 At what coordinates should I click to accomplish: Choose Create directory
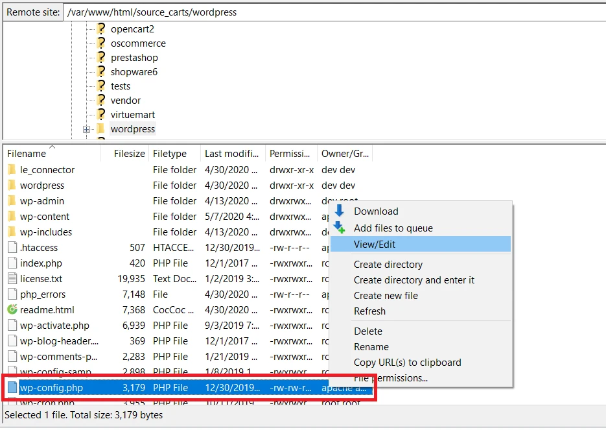tap(421, 265)
